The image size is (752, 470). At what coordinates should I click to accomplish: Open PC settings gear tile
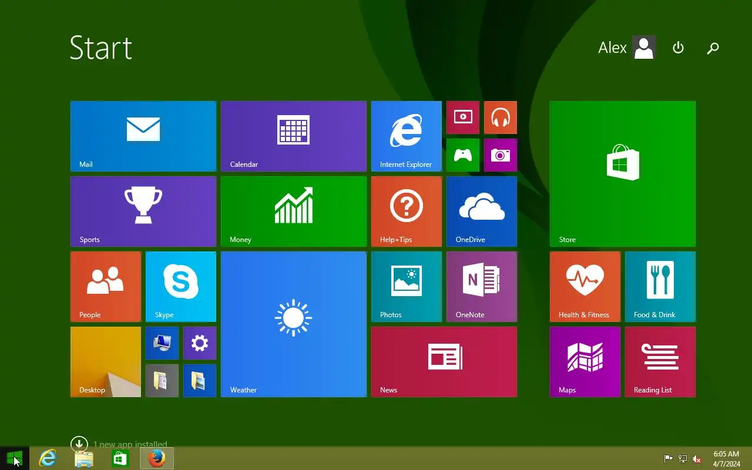coord(200,343)
